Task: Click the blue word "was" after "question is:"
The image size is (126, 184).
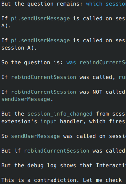Action: tap(71, 62)
